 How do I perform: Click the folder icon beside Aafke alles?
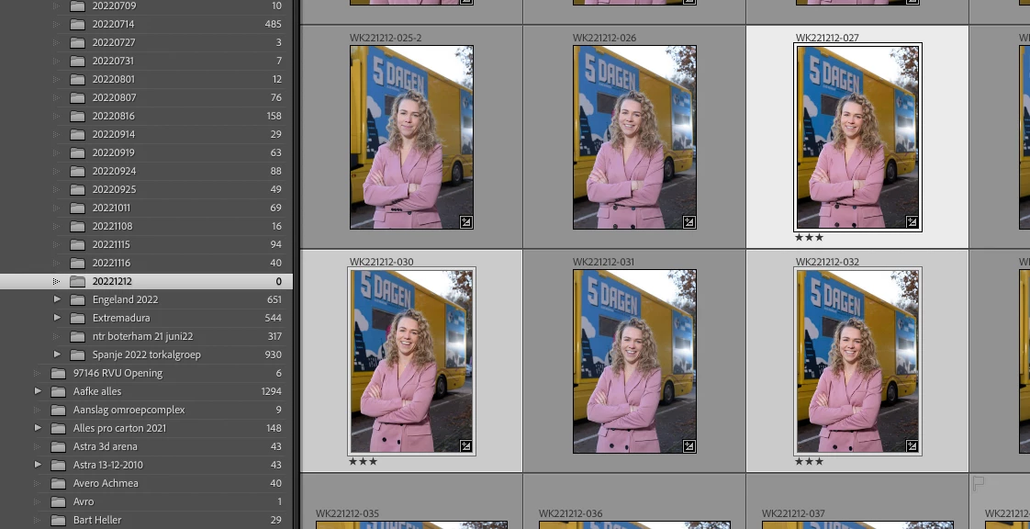tap(59, 391)
